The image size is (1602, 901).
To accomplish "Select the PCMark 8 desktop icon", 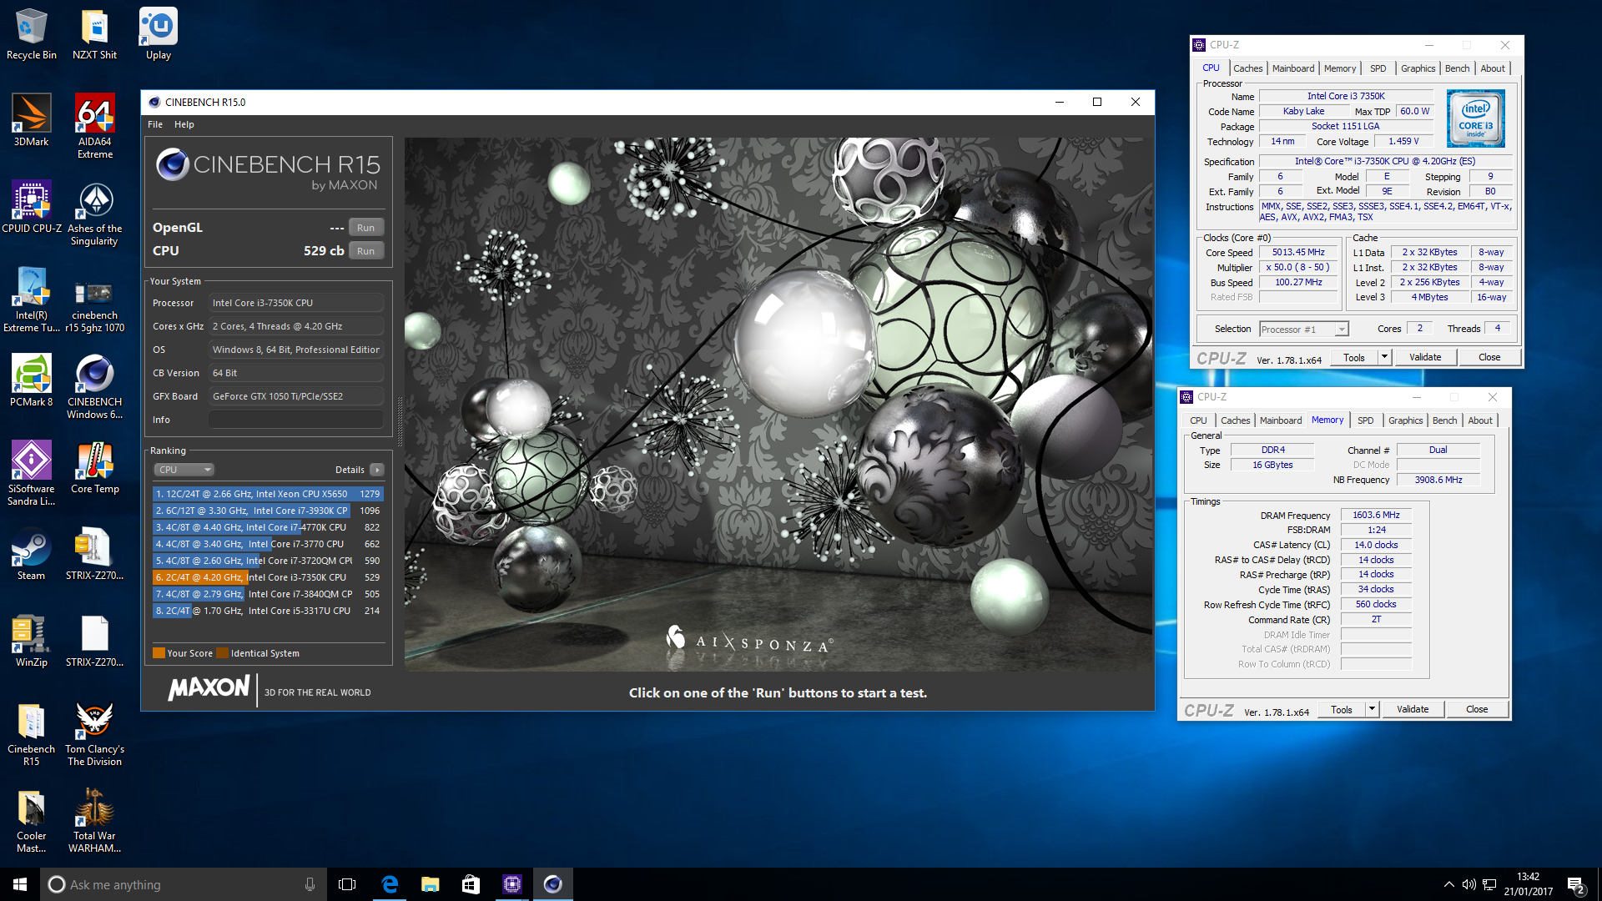I will pos(31,380).
